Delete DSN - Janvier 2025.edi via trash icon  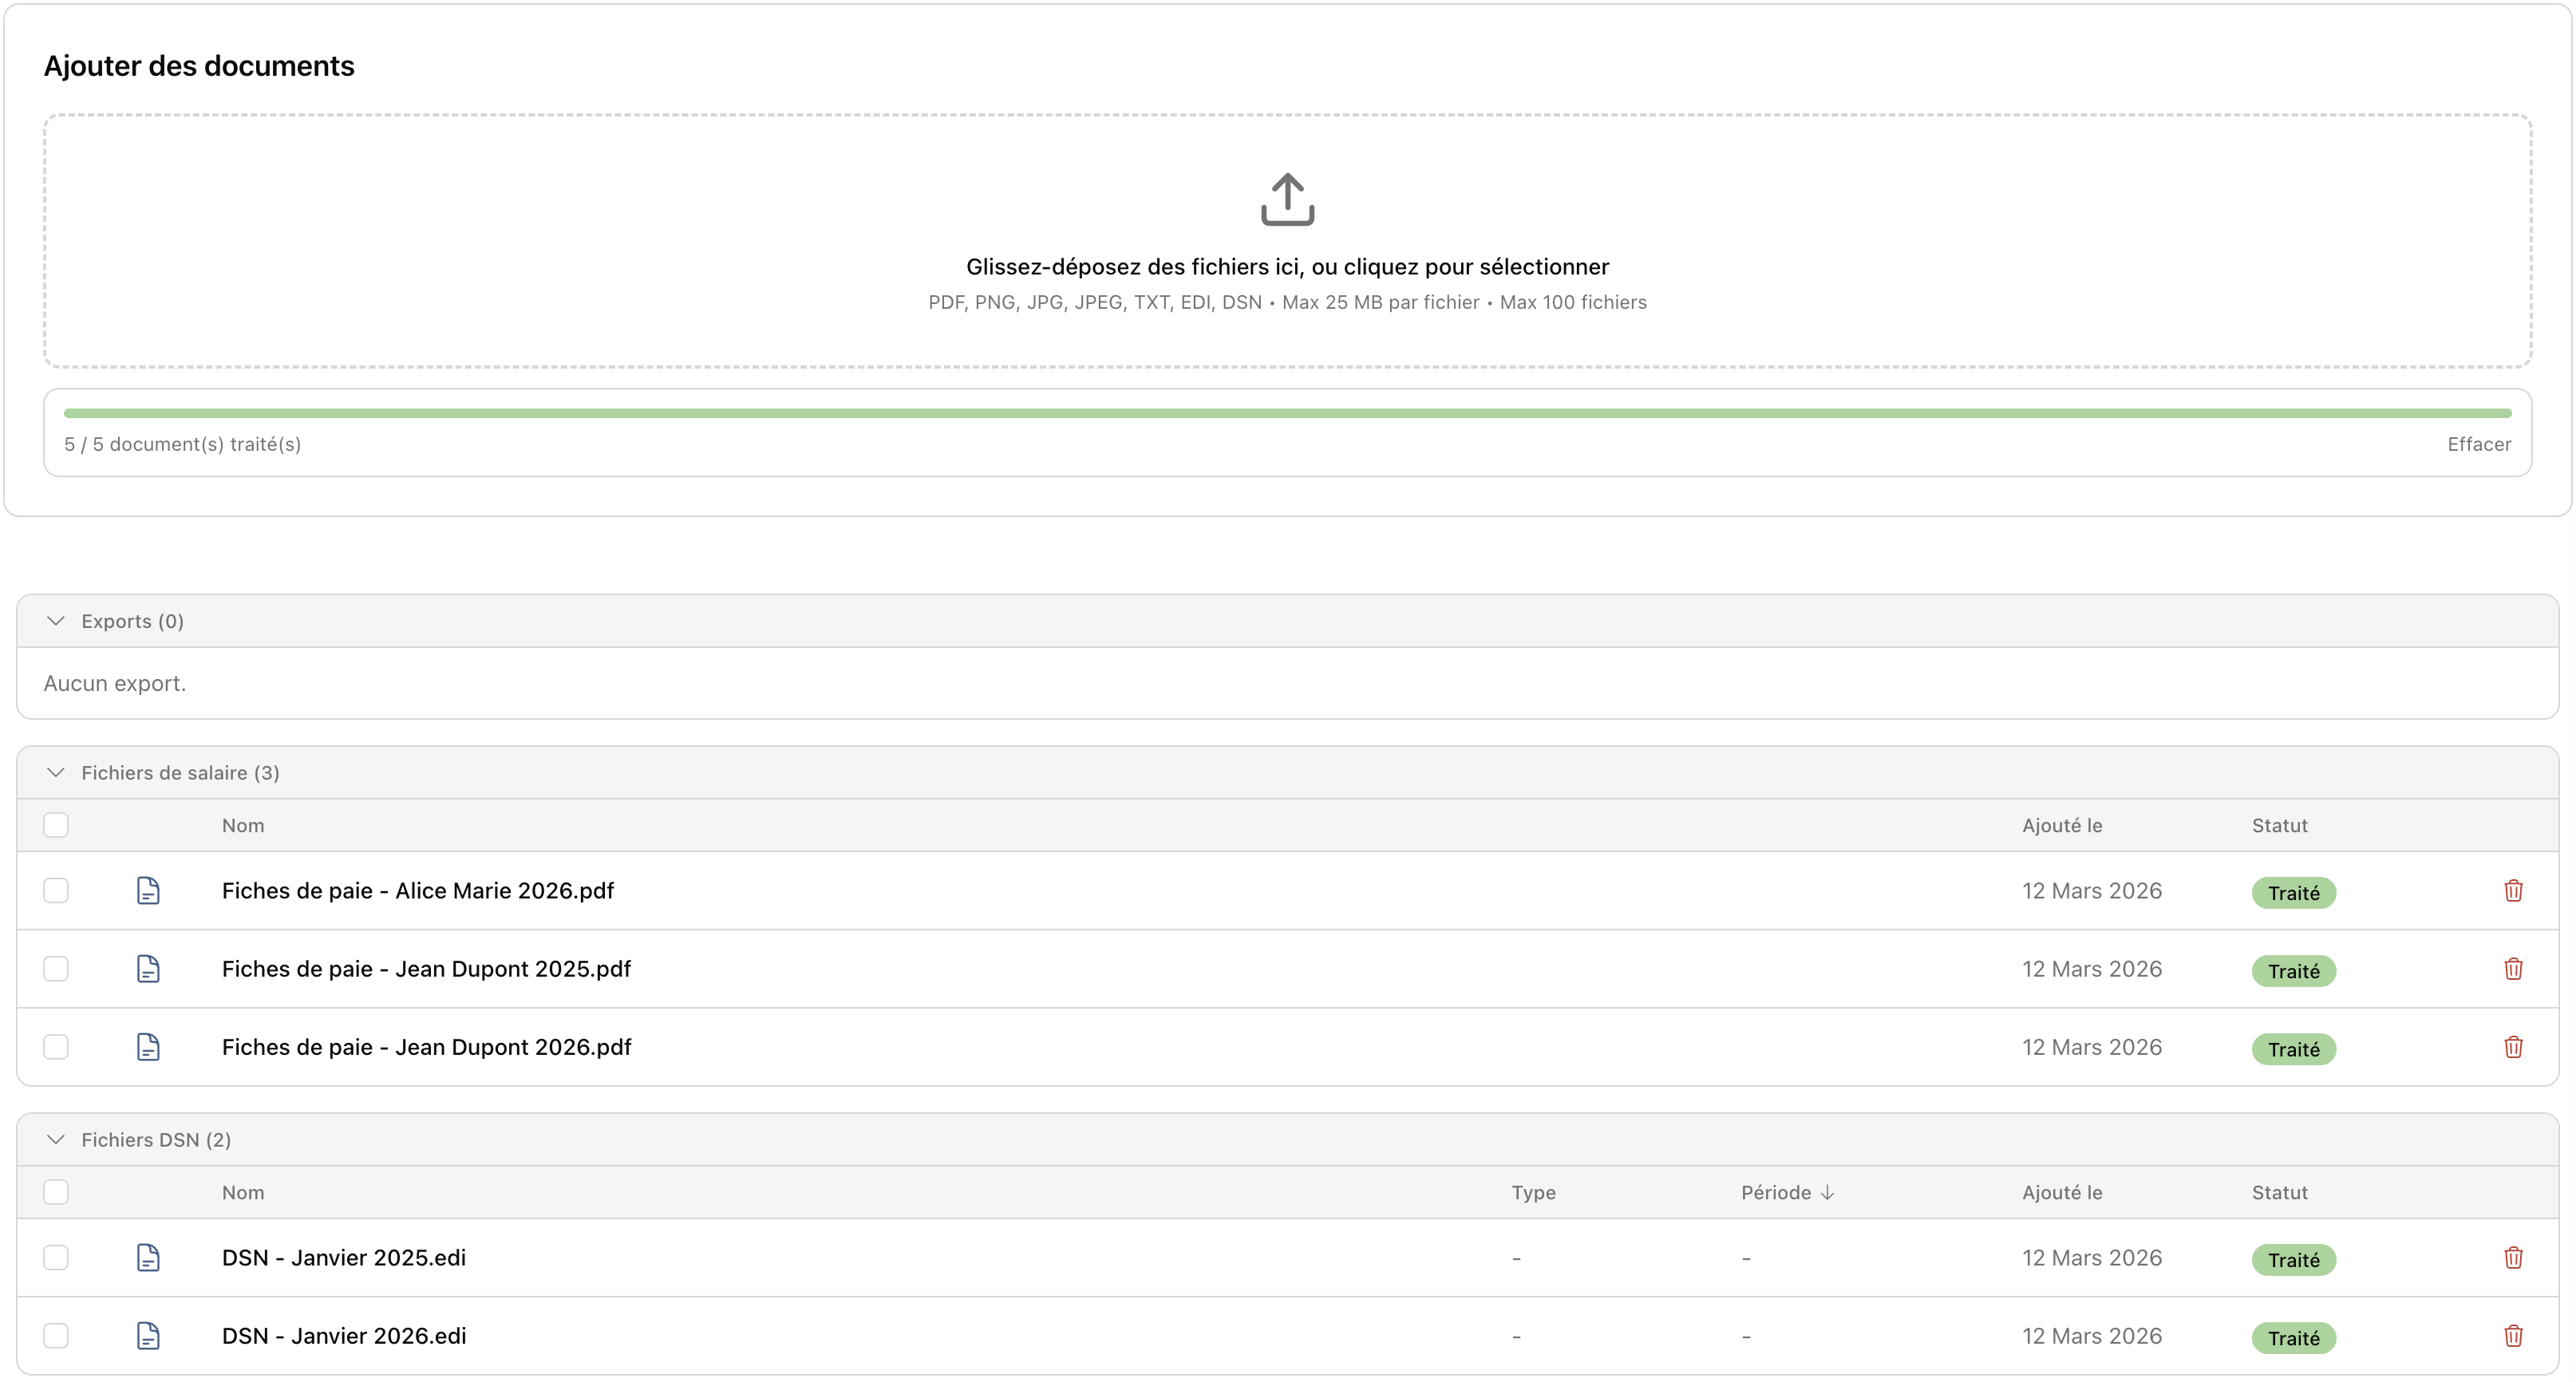coord(2514,1258)
